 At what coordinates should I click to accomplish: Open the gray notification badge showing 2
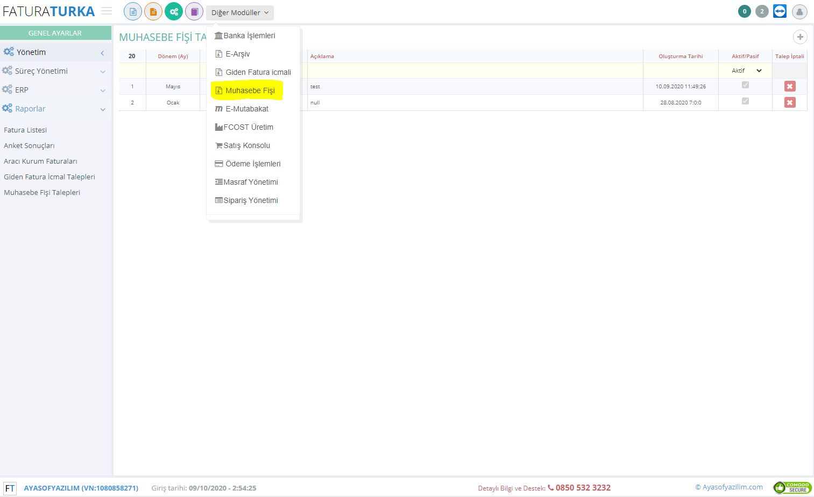(762, 11)
